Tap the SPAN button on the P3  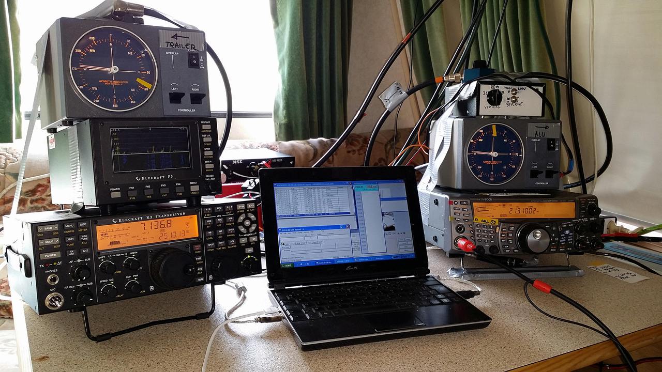(208, 153)
